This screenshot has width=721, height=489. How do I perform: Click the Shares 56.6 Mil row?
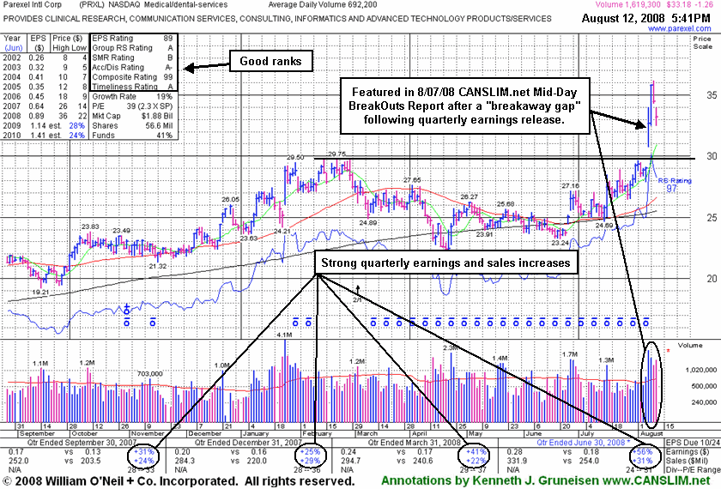132,125
